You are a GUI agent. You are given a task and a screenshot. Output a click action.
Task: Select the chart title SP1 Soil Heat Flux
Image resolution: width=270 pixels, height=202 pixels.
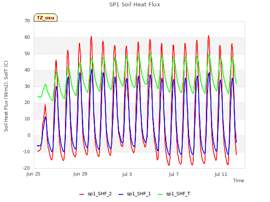[135, 5]
